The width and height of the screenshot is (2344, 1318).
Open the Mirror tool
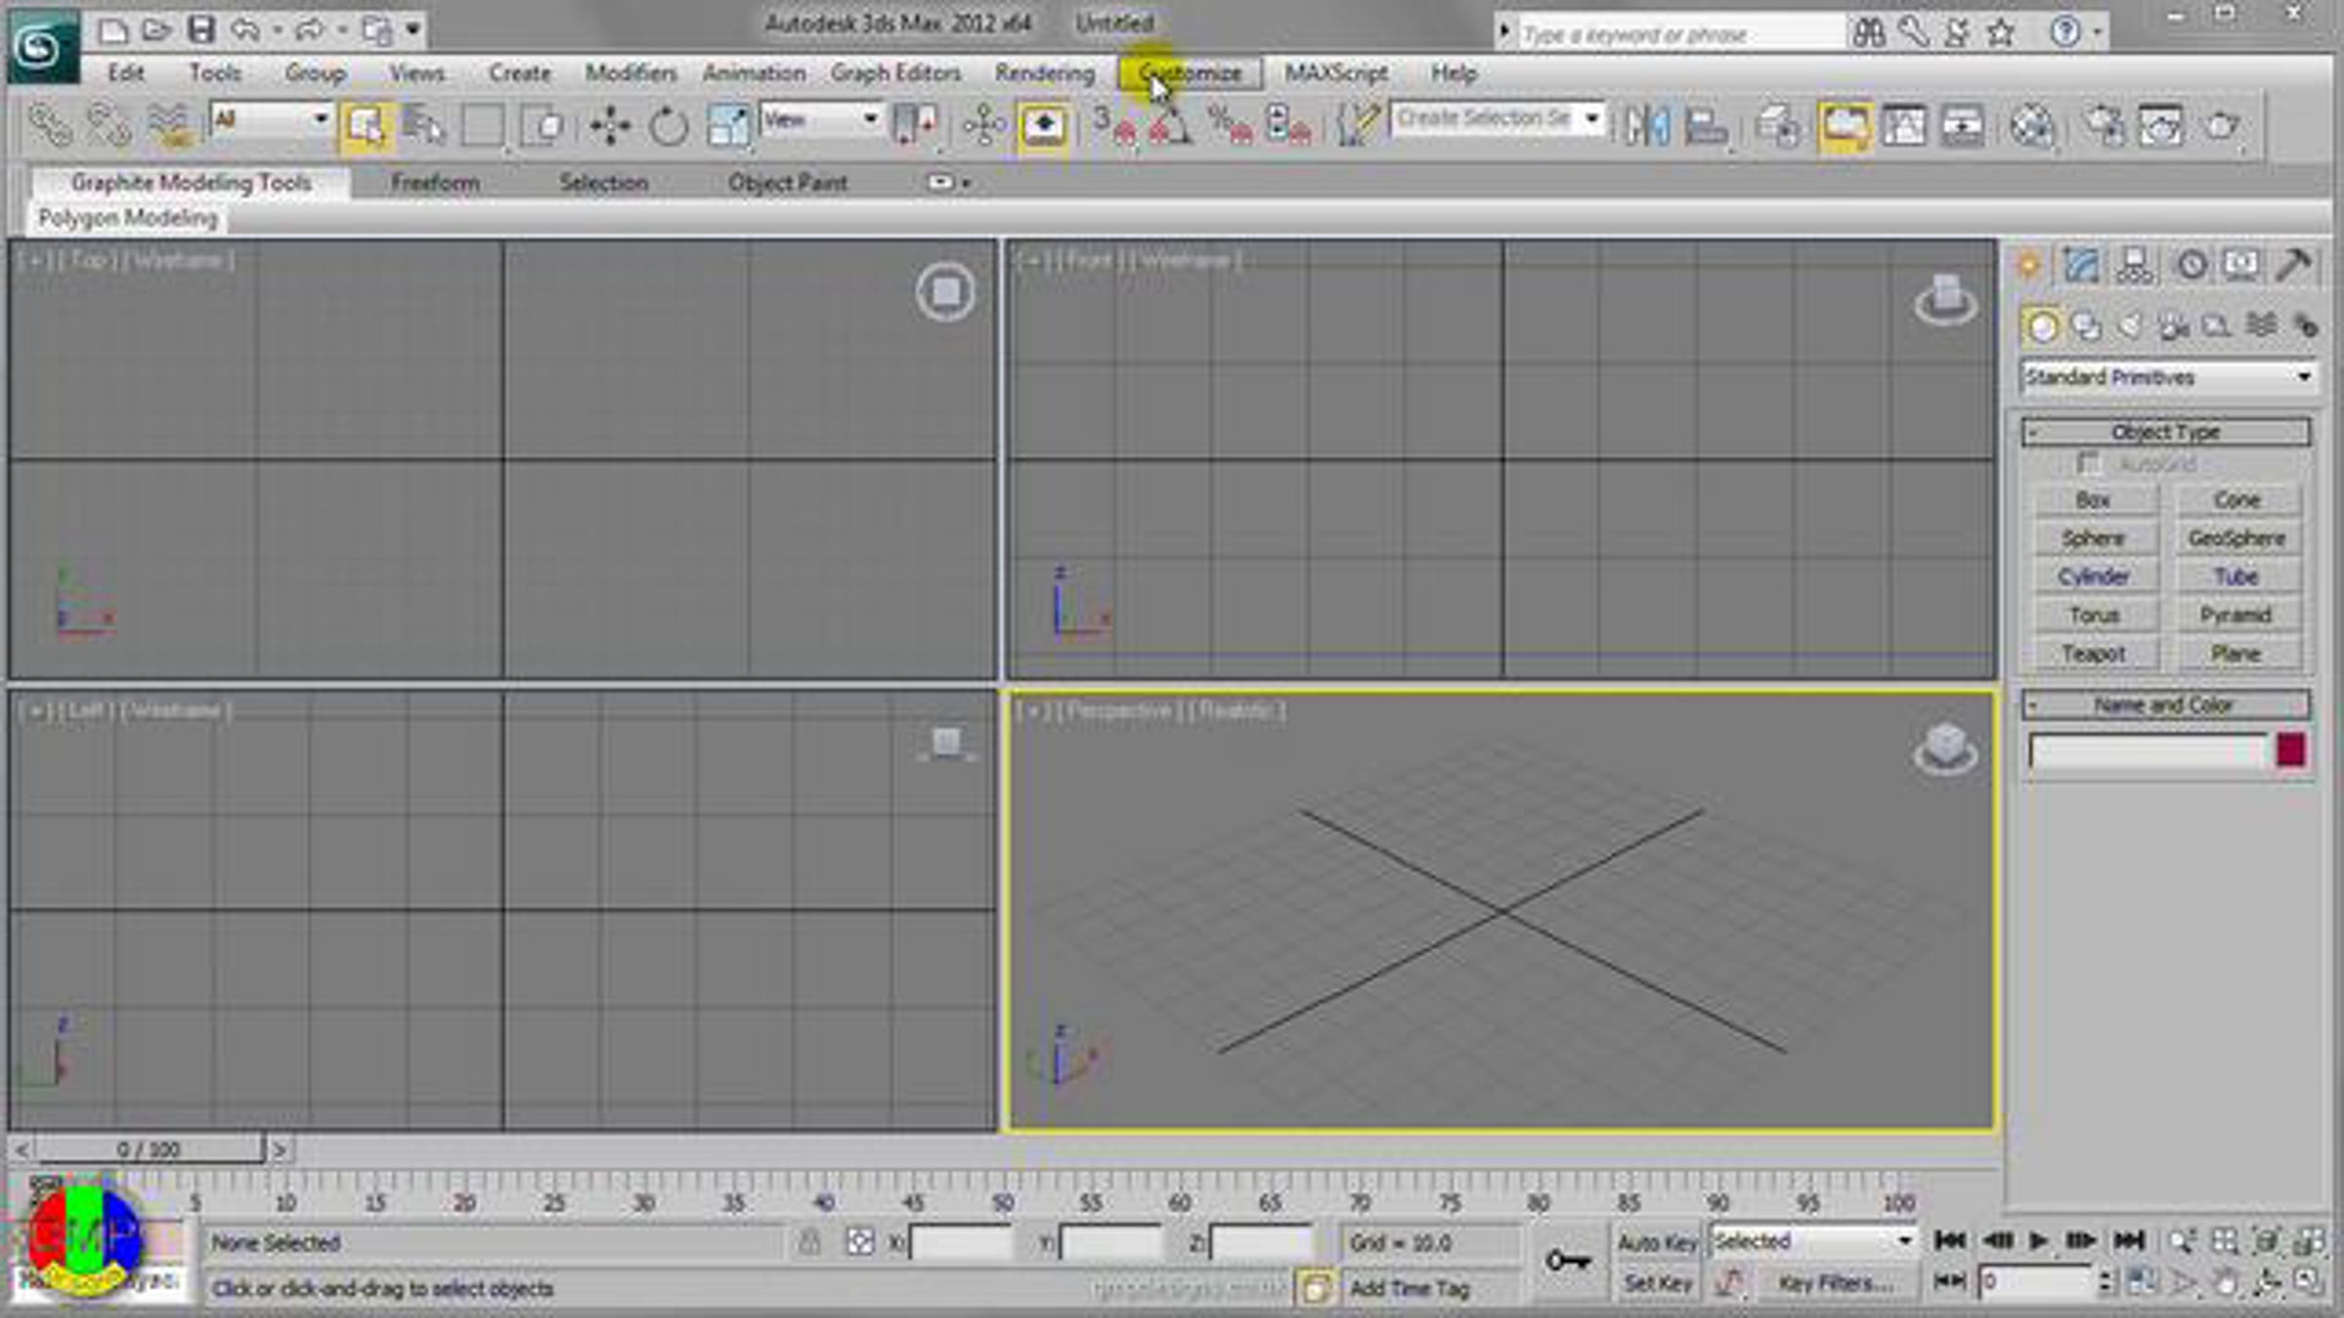[x=1647, y=126]
